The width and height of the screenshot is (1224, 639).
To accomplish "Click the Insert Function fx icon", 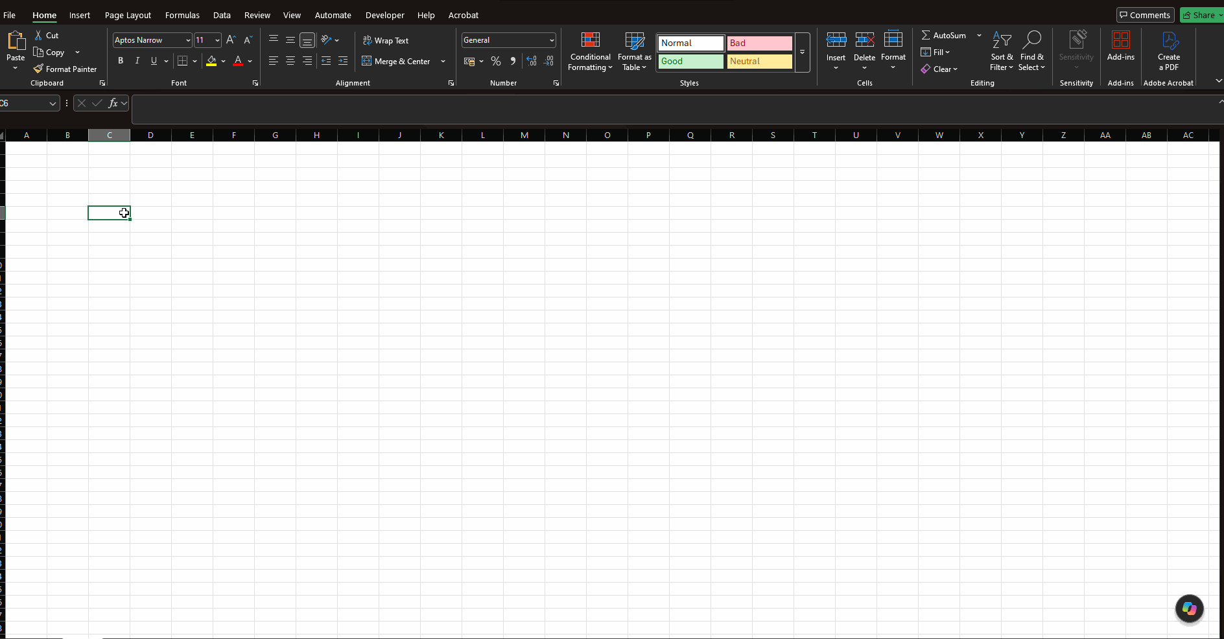I will pyautogui.click(x=113, y=103).
